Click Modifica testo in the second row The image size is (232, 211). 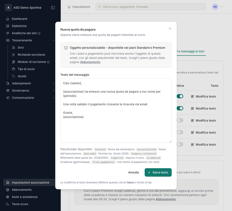pos(203,108)
